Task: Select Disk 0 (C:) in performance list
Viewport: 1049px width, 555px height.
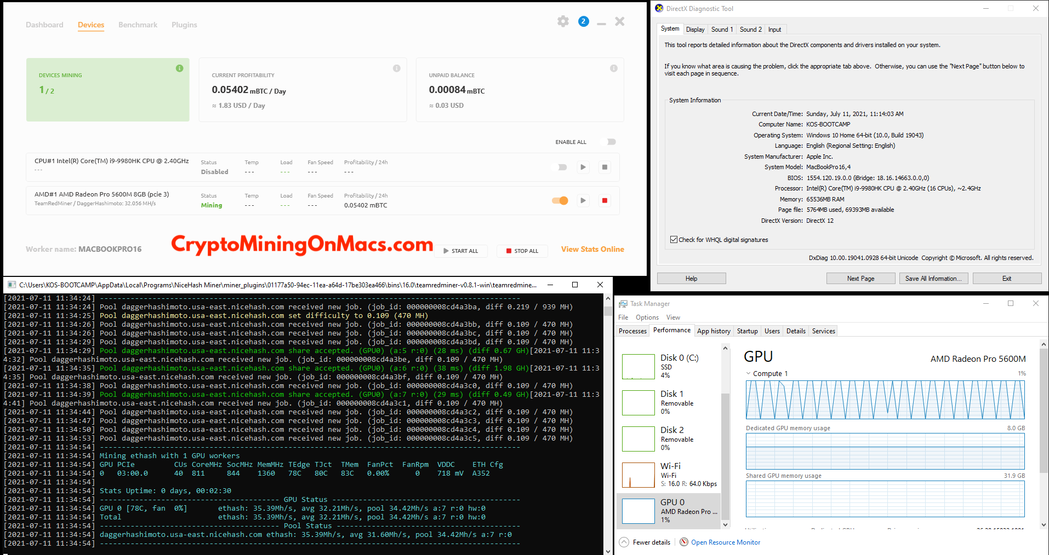Action: (669, 367)
